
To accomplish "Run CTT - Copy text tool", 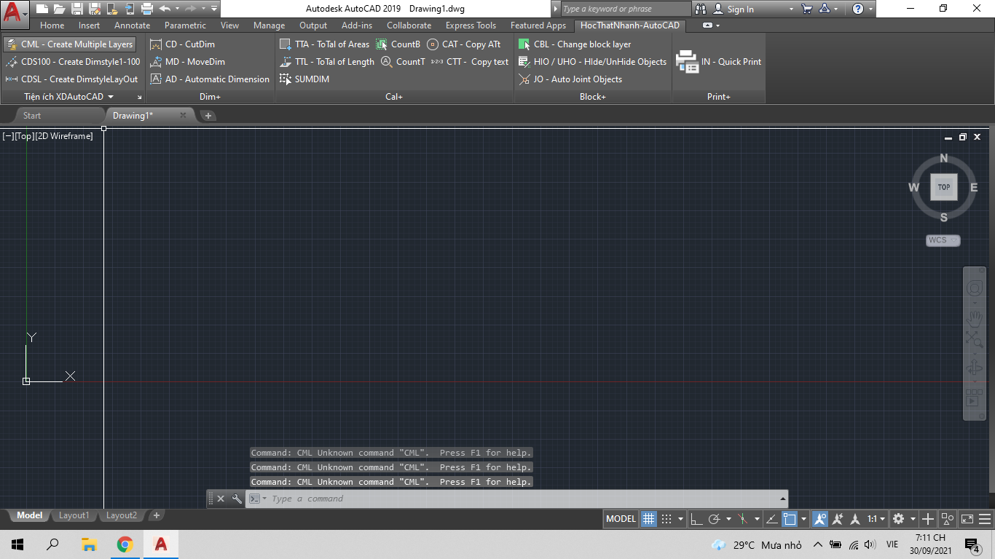I will point(470,62).
